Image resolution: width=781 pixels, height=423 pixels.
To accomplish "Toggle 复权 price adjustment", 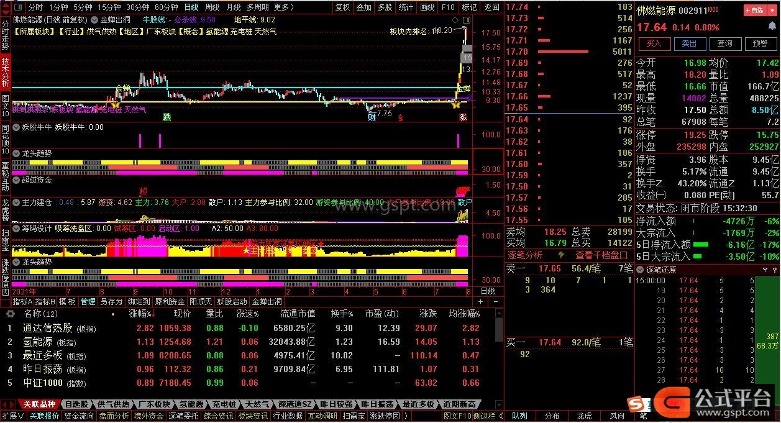I will pos(342,7).
